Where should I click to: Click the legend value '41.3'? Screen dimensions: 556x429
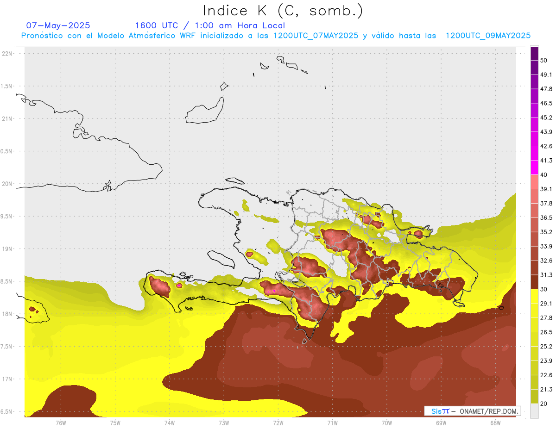[x=546, y=161]
